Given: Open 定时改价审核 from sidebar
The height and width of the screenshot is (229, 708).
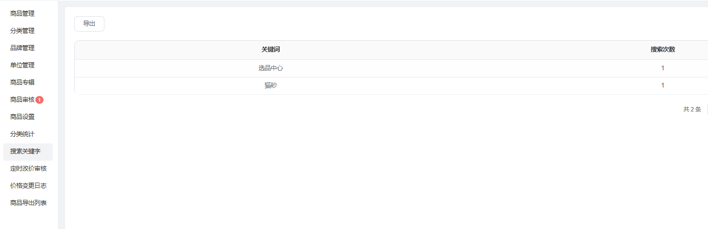Looking at the screenshot, I should pos(28,168).
